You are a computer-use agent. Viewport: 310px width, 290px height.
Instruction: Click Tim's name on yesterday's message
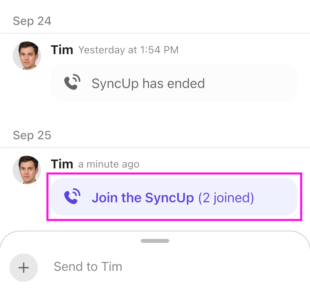[x=62, y=49]
